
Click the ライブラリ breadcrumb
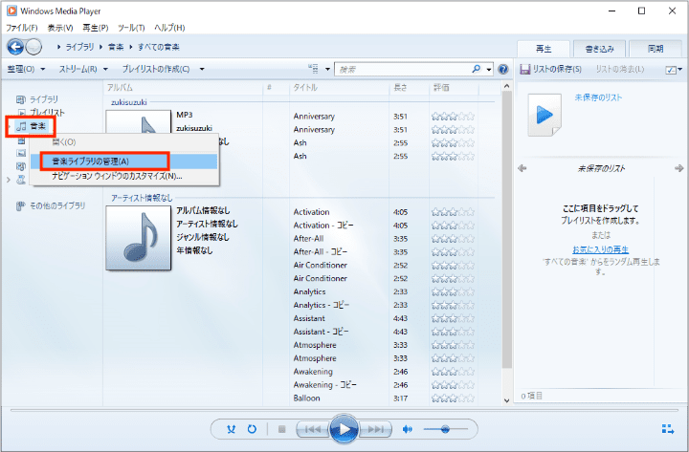click(80, 47)
